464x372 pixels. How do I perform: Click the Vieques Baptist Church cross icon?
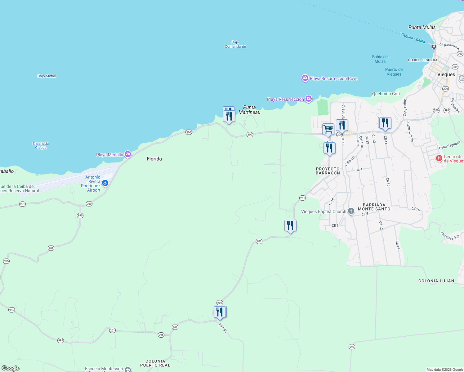tap(351, 210)
